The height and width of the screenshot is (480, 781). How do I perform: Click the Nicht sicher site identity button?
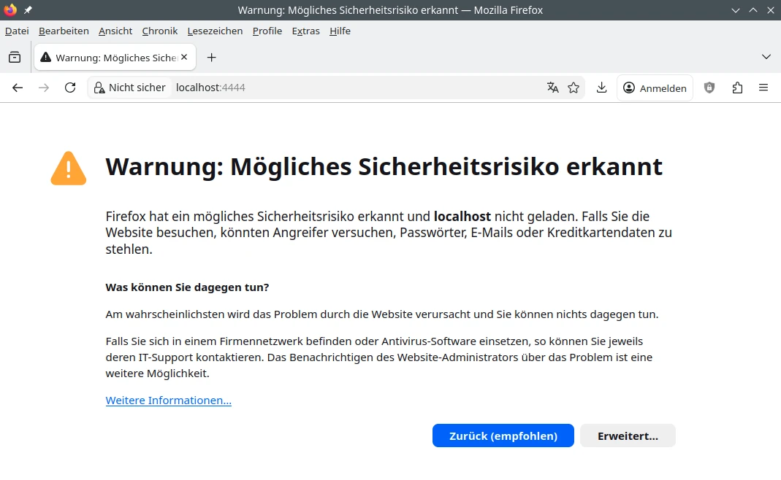coord(130,88)
